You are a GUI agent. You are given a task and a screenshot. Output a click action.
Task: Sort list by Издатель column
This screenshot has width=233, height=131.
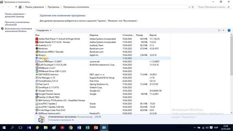coord(105,35)
